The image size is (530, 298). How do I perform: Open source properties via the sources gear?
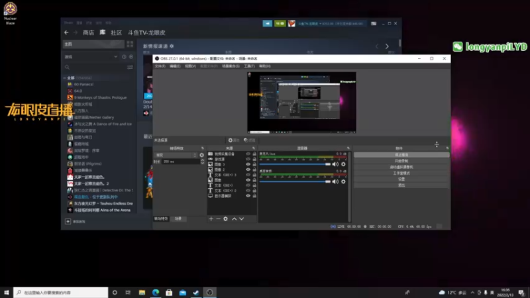(x=226, y=219)
